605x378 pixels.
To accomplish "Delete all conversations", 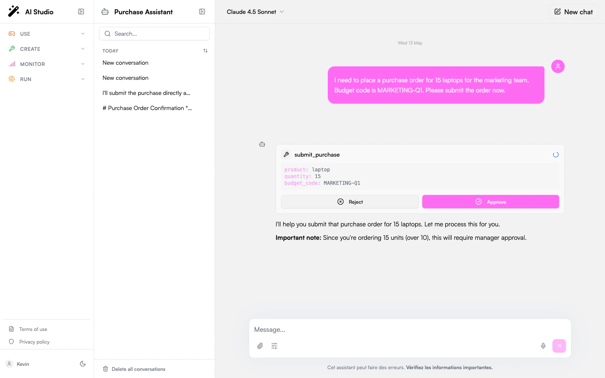I will click(134, 369).
